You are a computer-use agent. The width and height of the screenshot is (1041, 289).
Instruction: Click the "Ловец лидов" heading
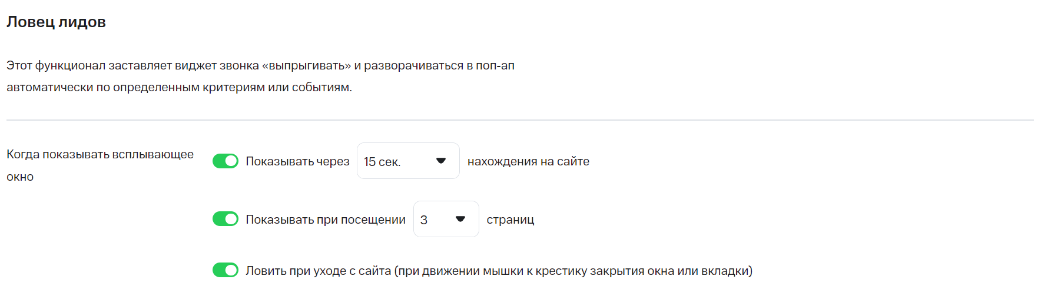pyautogui.click(x=56, y=22)
